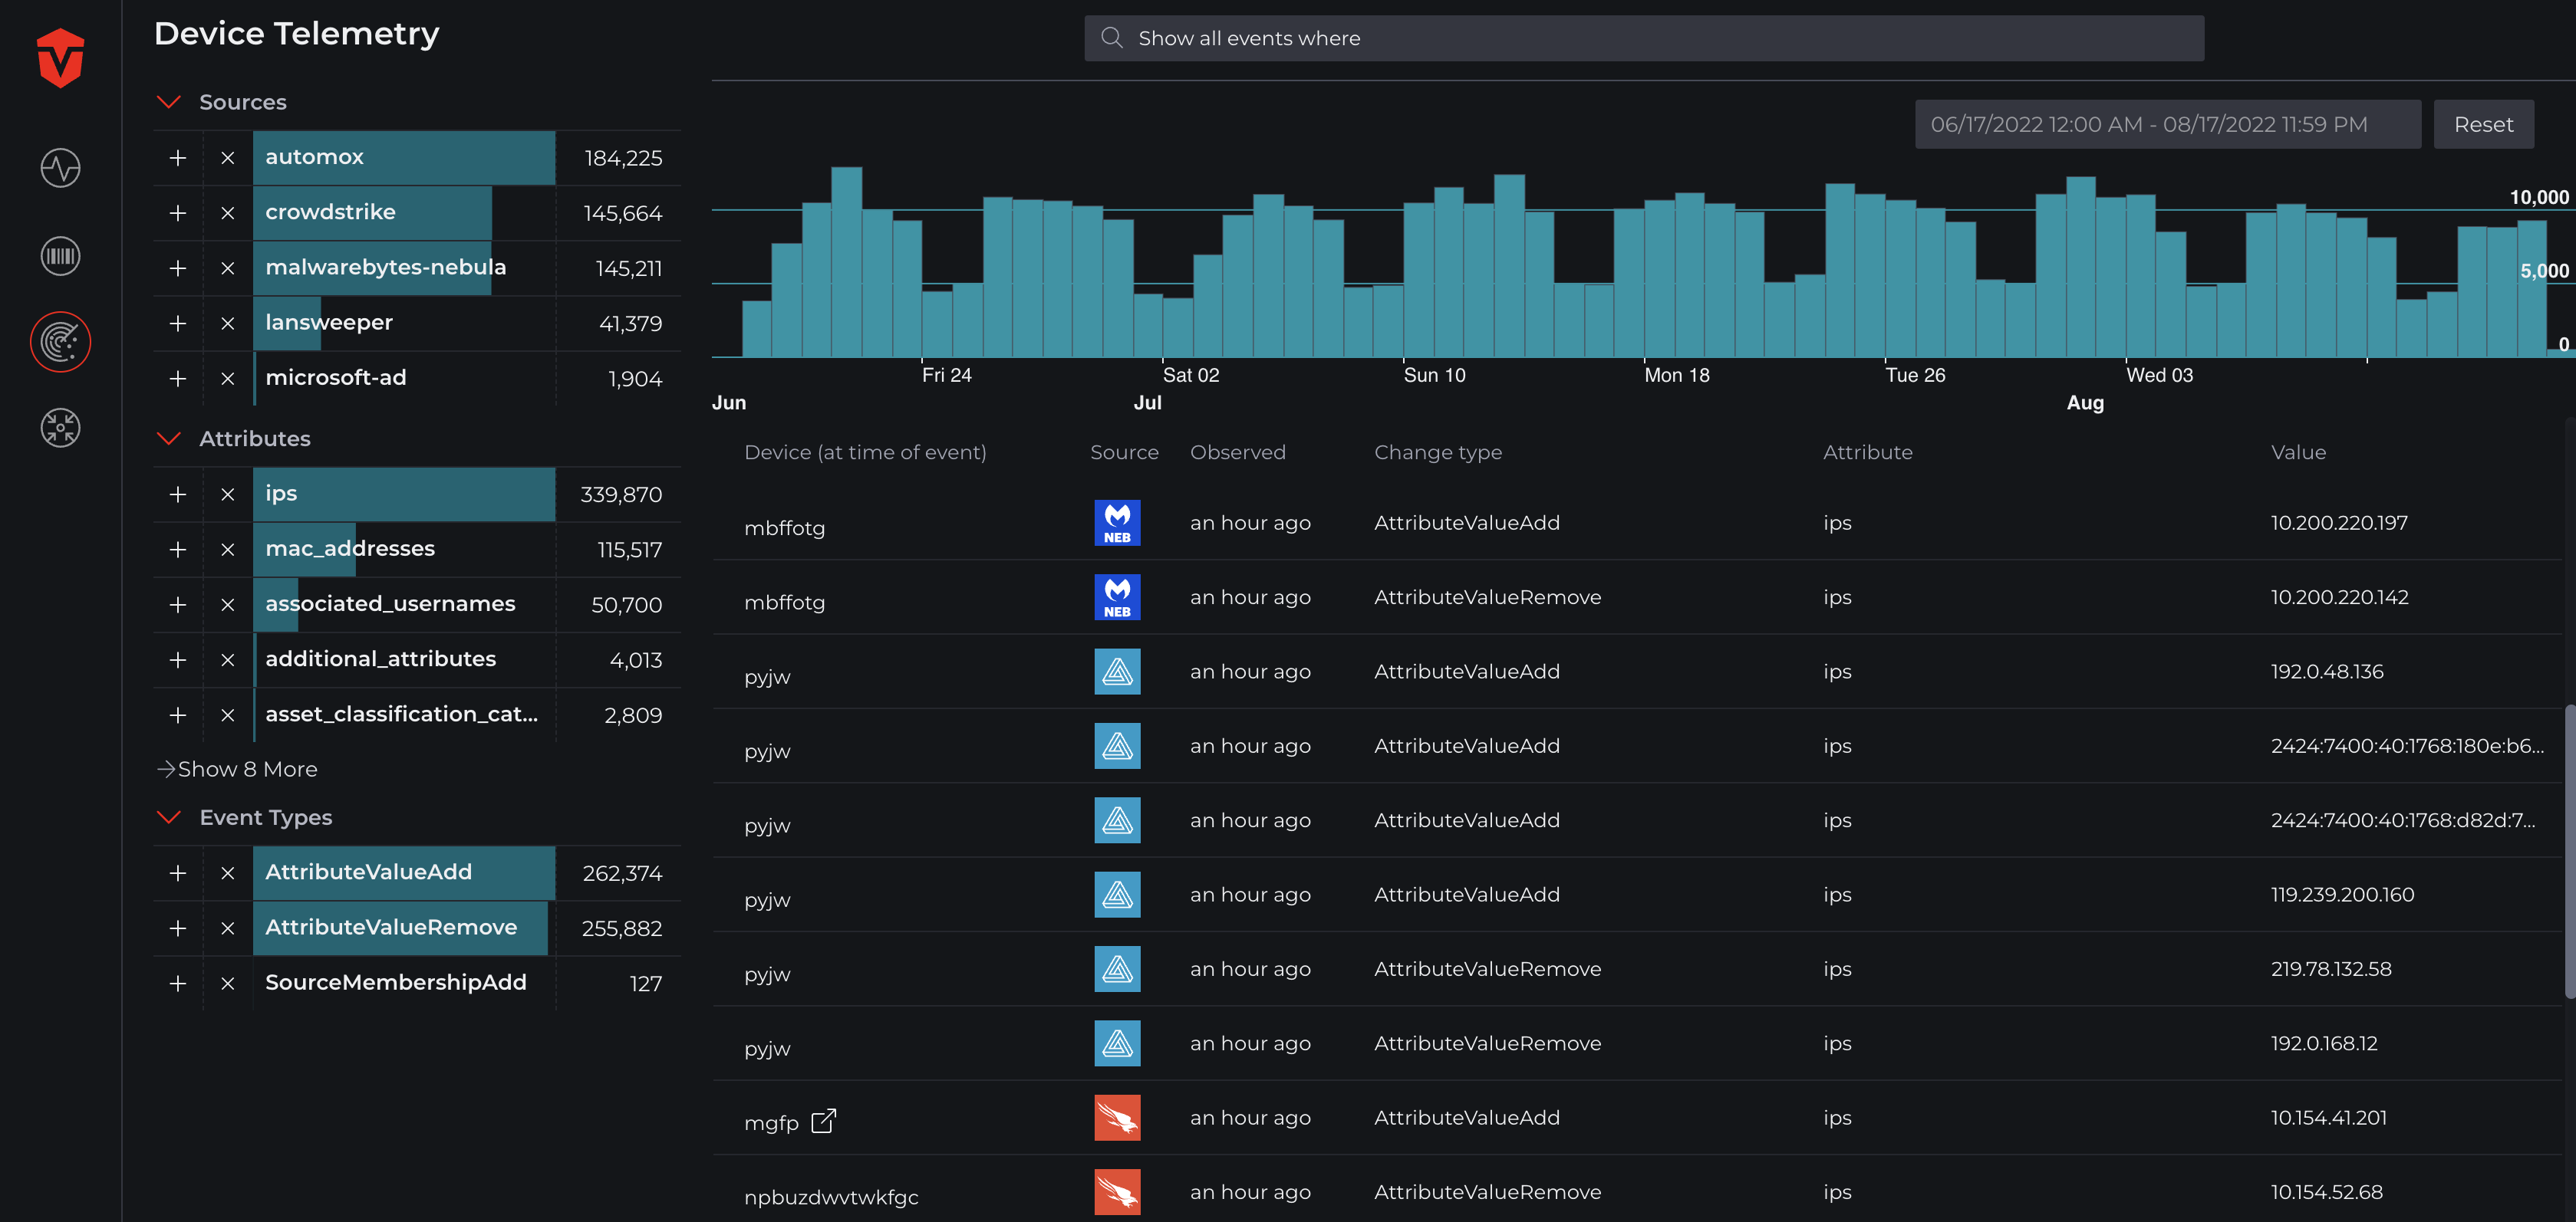Exclude malwarebytes-nebula with x icon
The height and width of the screenshot is (1222, 2576).
(x=228, y=268)
